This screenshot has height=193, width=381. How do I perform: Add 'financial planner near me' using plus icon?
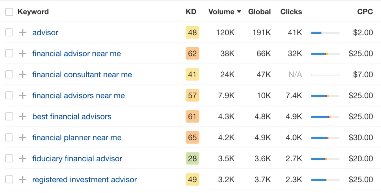click(x=23, y=138)
